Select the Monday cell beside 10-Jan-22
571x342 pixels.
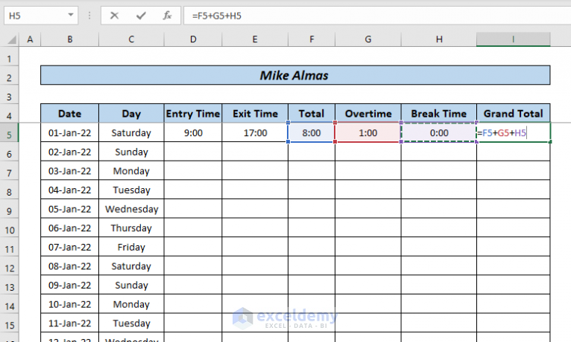(131, 304)
